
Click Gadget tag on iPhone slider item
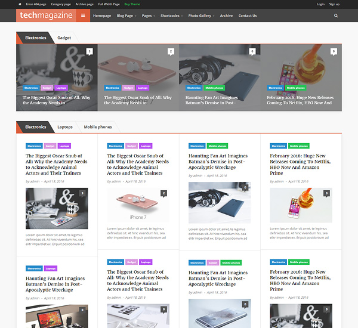point(128,88)
